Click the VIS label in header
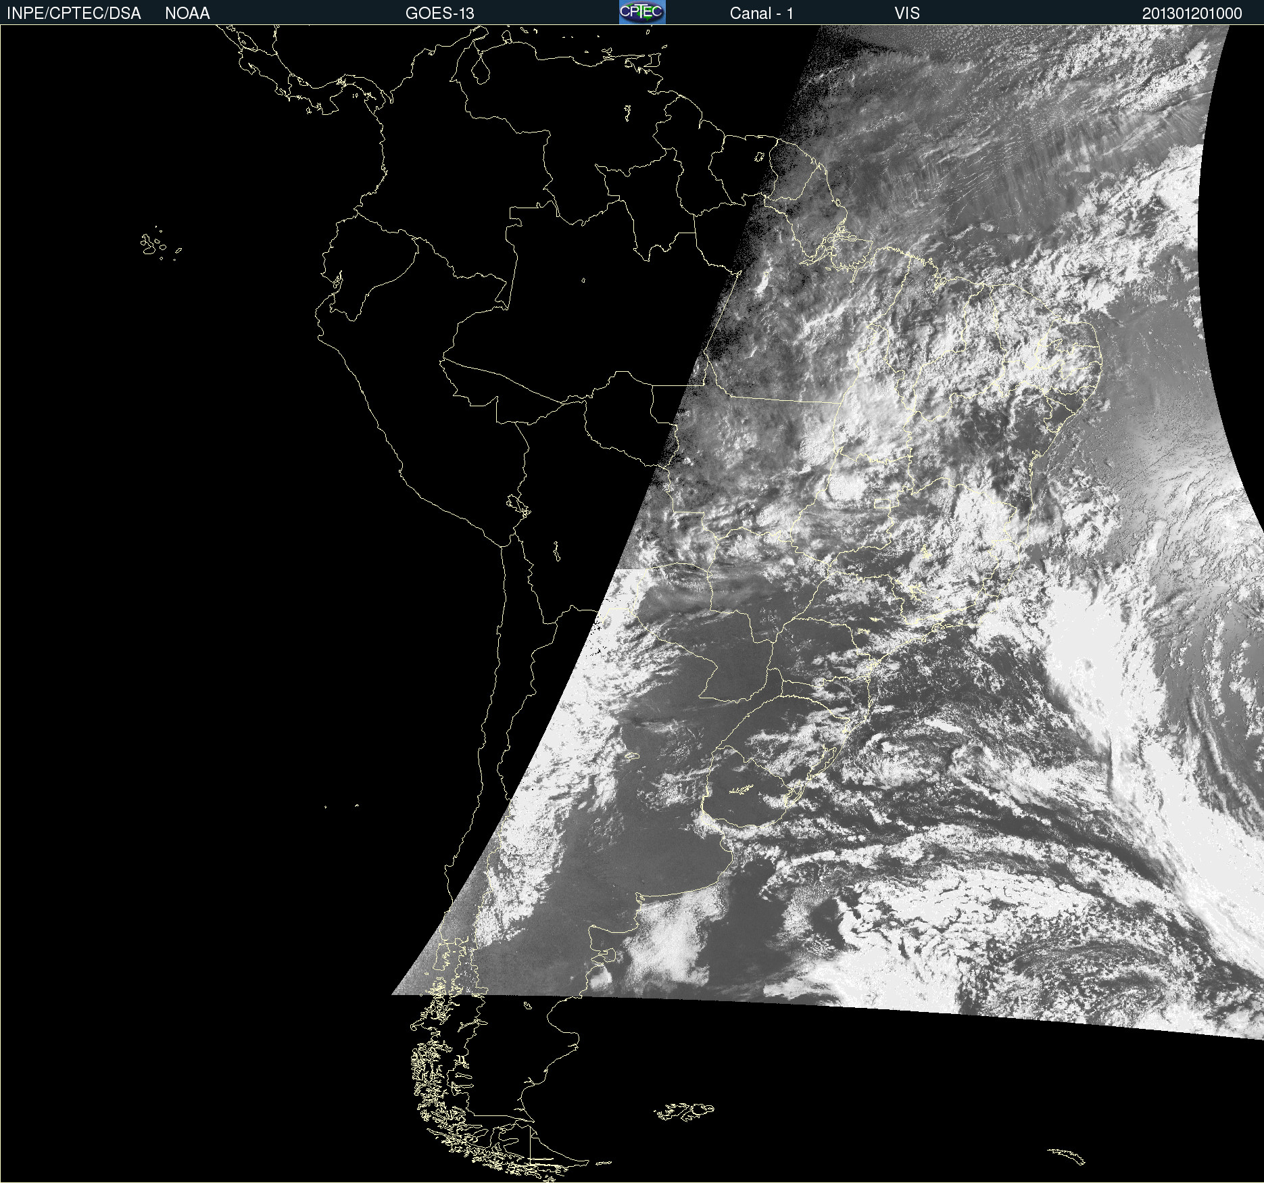The image size is (1264, 1183). 907,14
